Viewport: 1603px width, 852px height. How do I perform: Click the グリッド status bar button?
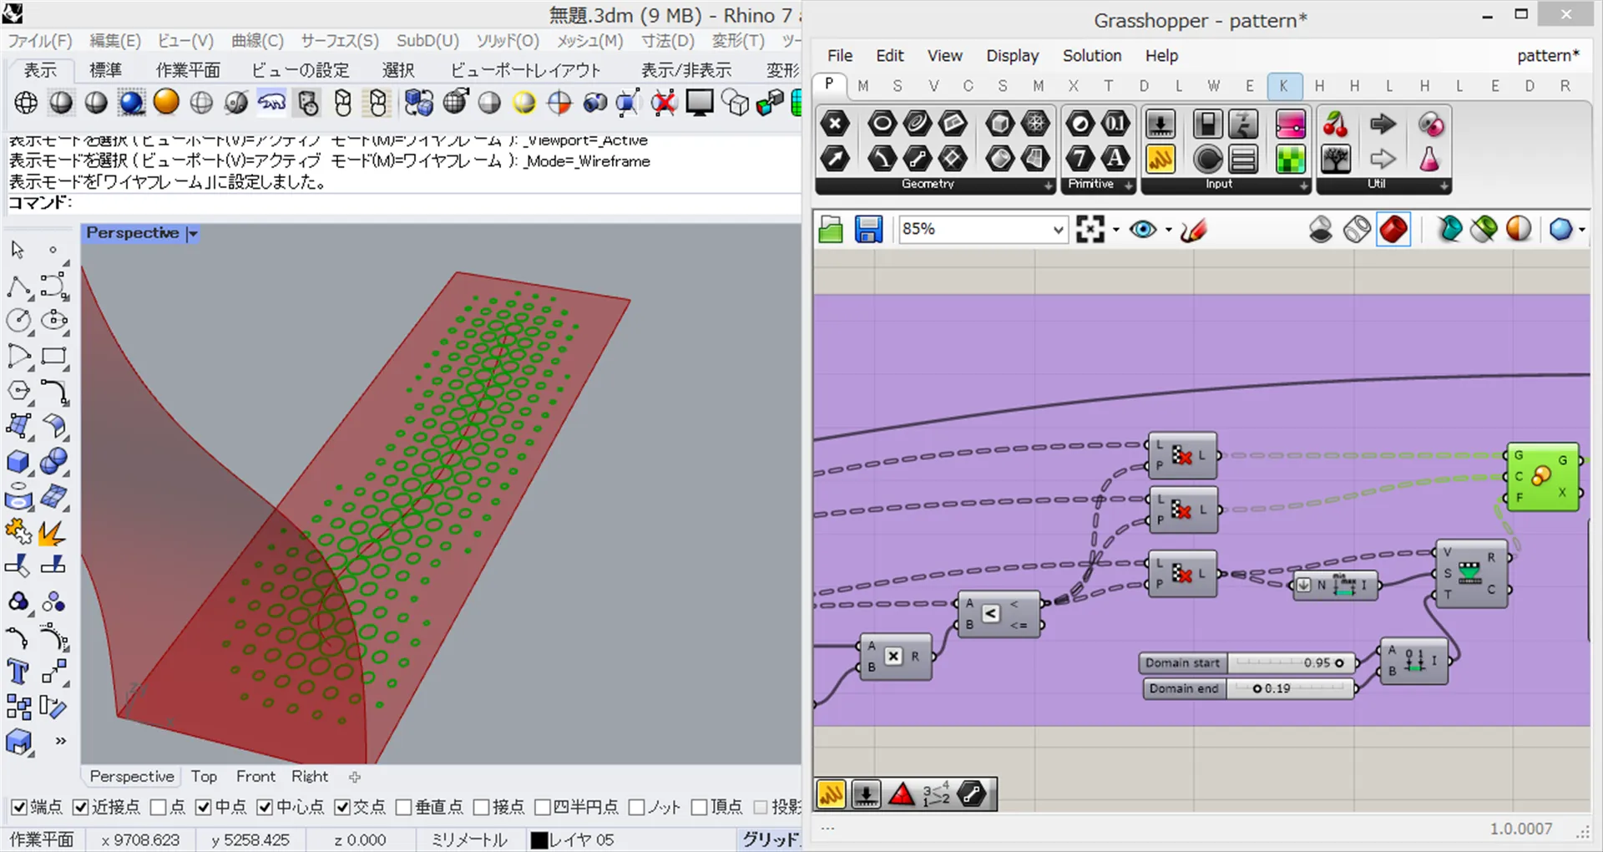point(771,839)
